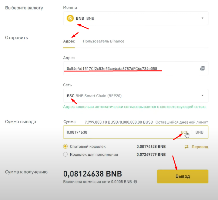Click the transfer arrows icon beside Перевод
The image size is (218, 200).
coord(186,147)
